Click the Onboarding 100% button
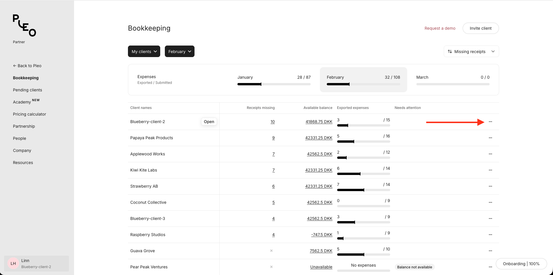 point(521,264)
